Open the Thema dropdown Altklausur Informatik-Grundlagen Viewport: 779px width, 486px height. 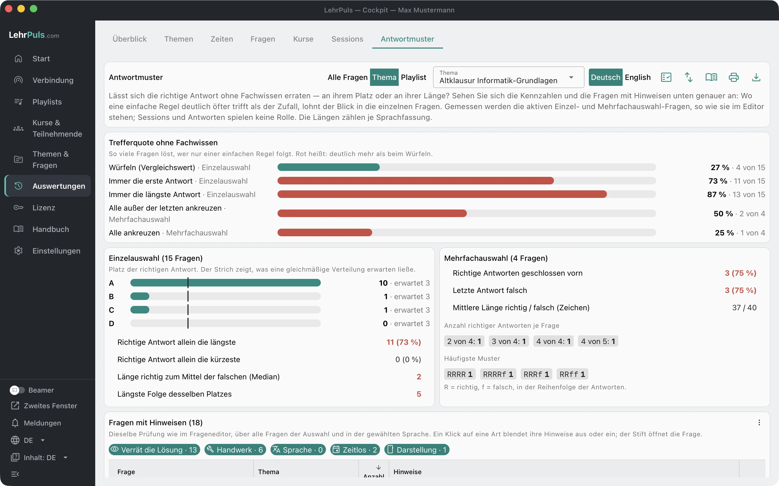508,77
